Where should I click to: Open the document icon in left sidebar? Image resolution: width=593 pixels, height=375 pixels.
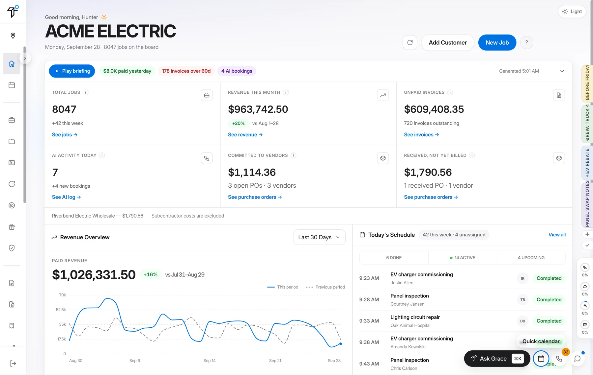point(12,283)
